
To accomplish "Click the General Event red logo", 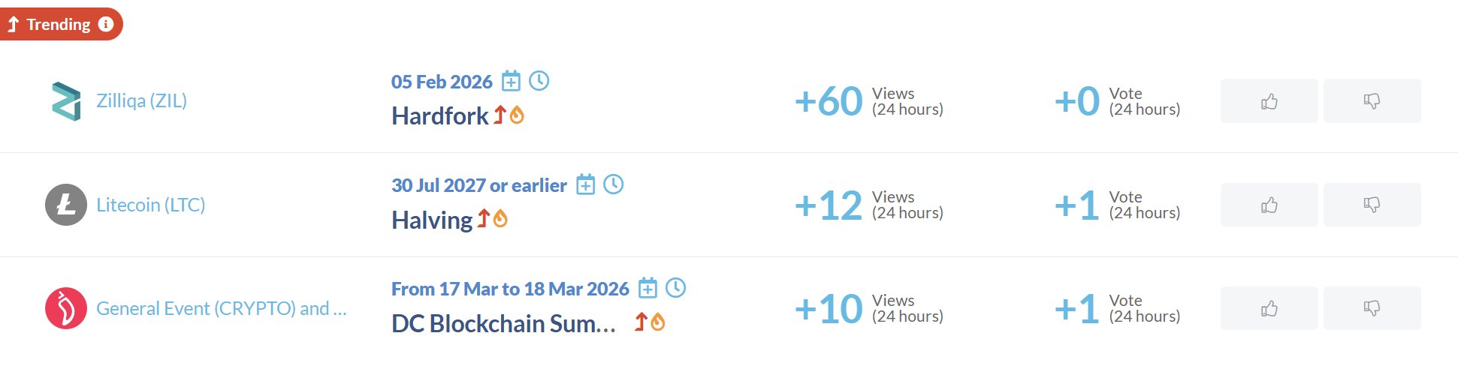I will click(x=66, y=308).
